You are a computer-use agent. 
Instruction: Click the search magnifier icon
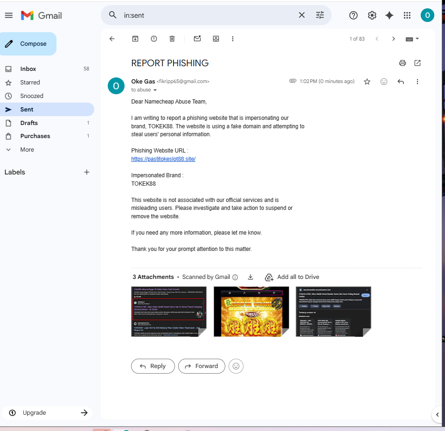113,15
